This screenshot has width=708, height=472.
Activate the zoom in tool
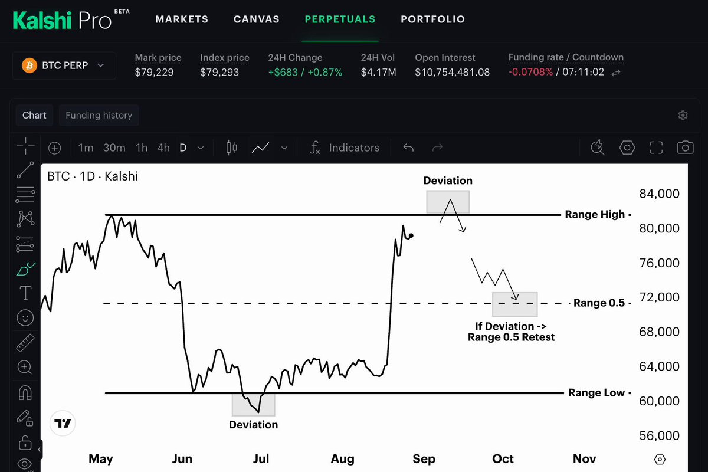coord(25,367)
